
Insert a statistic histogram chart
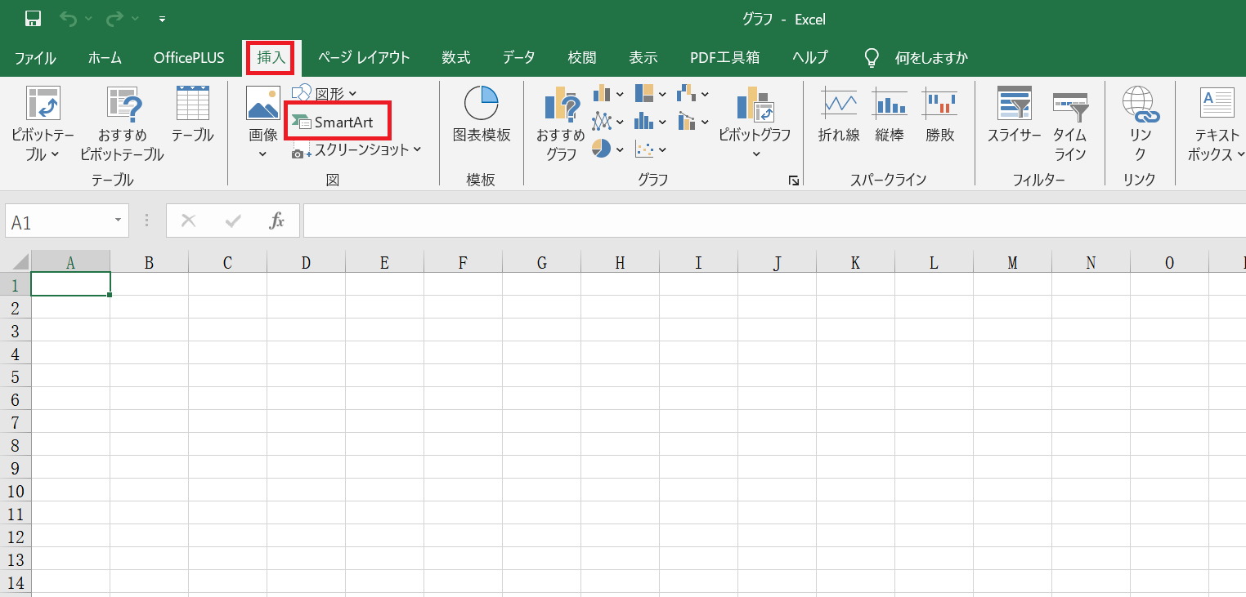[x=651, y=122]
